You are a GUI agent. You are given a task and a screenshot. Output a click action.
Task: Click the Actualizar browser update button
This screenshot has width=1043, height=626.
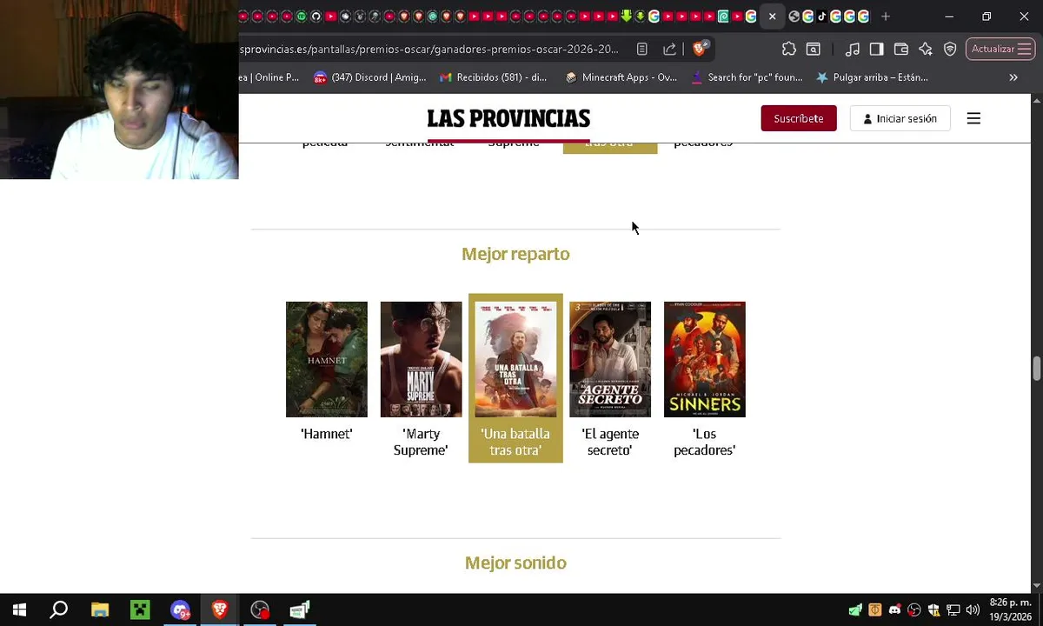(x=1000, y=49)
